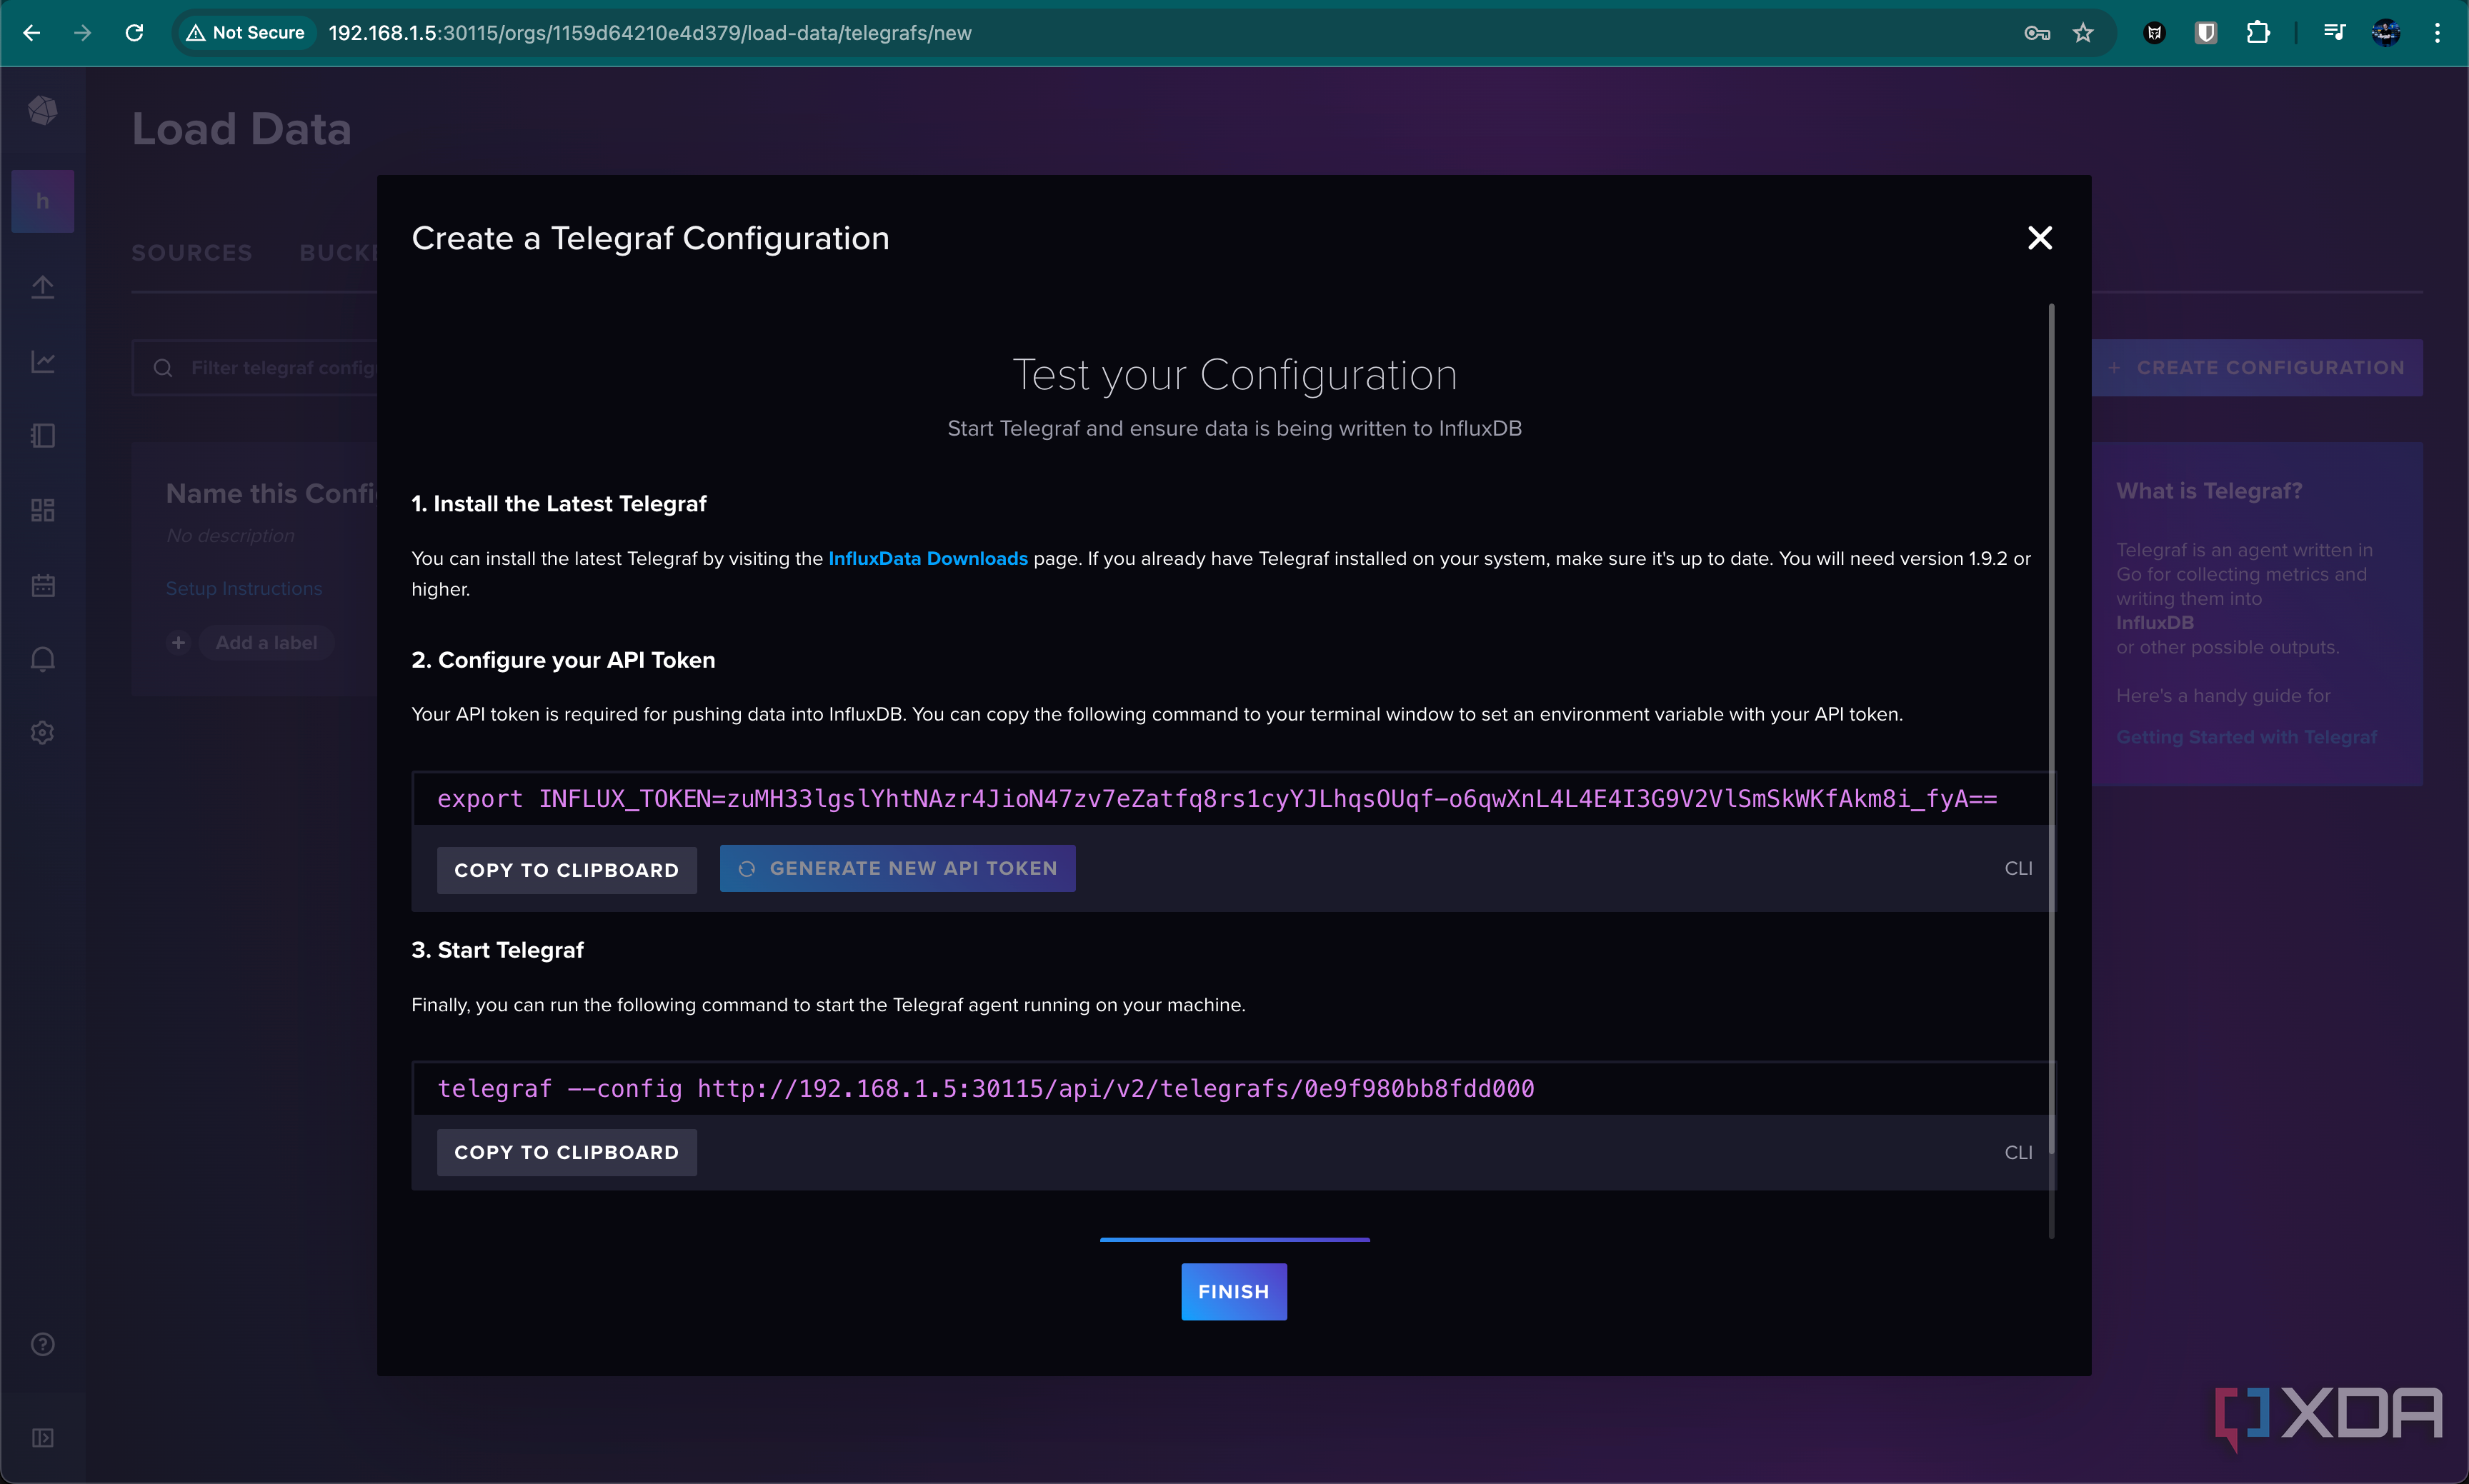Open the browser three-dot menu

2437,33
